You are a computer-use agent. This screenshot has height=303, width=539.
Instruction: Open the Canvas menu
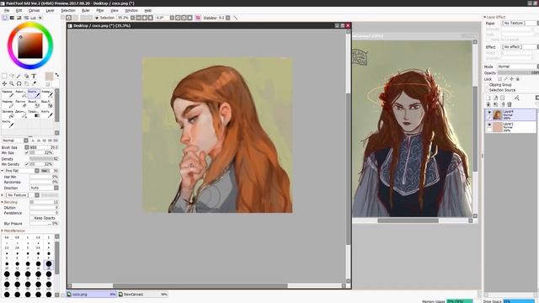click(x=34, y=11)
